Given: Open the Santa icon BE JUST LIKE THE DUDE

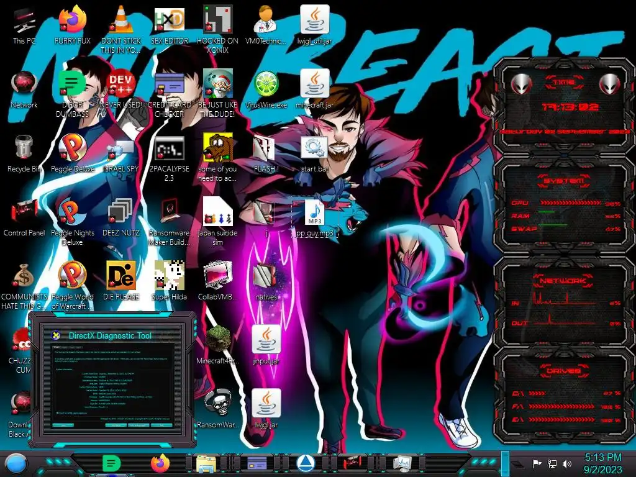Looking at the screenshot, I should (217, 93).
